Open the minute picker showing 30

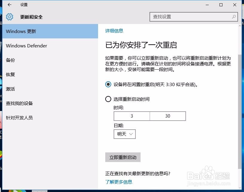click(168, 116)
